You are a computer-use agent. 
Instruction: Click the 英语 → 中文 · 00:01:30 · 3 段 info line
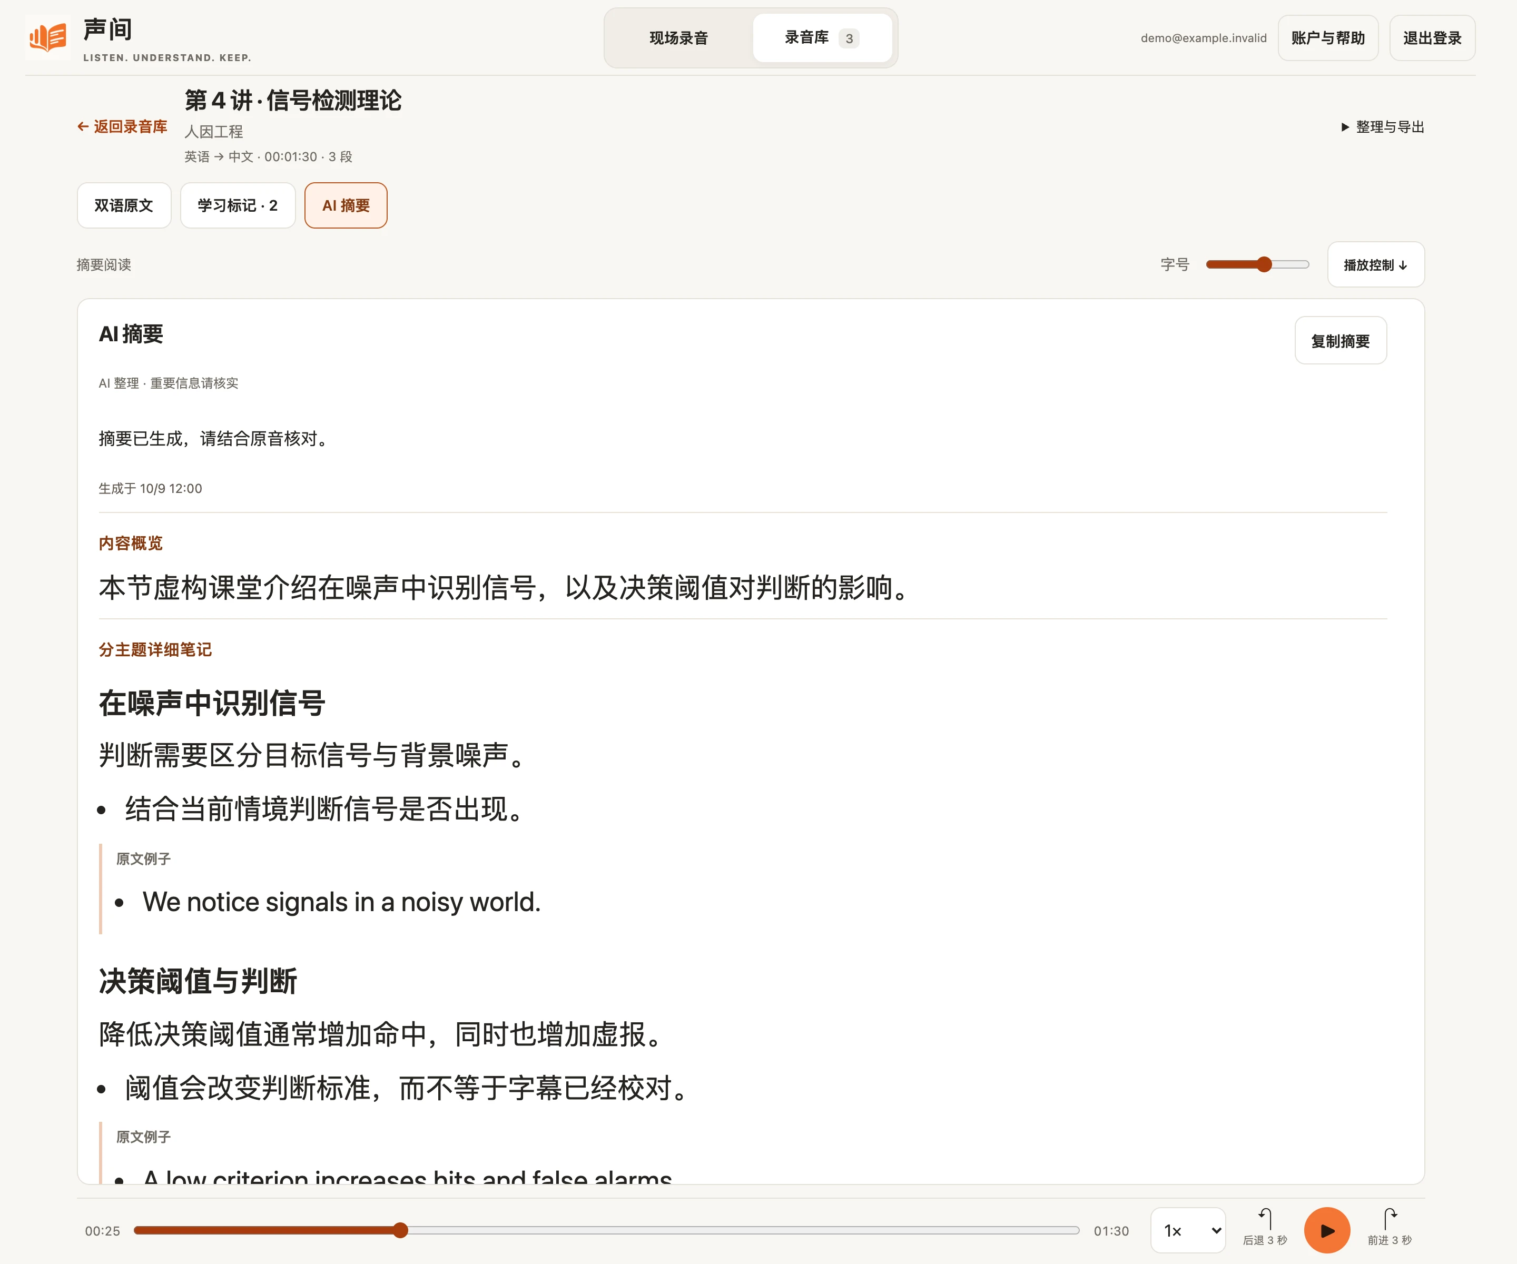[x=269, y=157]
